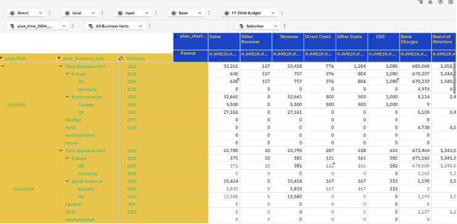Select the Q1-2004 row label
This screenshot has height=224, width=457.
click(16, 105)
